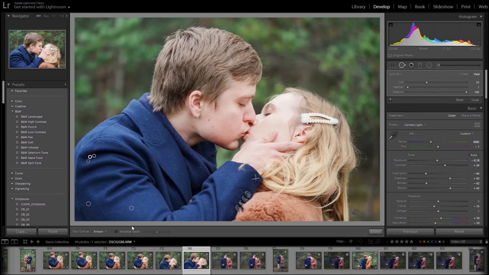Select the Spot Removal tool
The width and height of the screenshot is (489, 275).
tap(402, 65)
